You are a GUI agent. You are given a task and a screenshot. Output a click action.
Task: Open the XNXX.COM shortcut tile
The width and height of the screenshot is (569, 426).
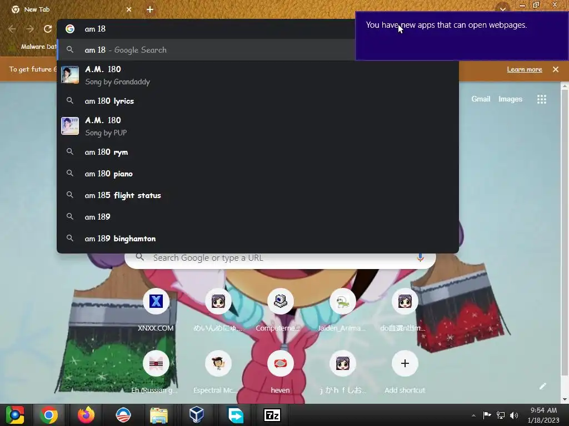click(156, 310)
